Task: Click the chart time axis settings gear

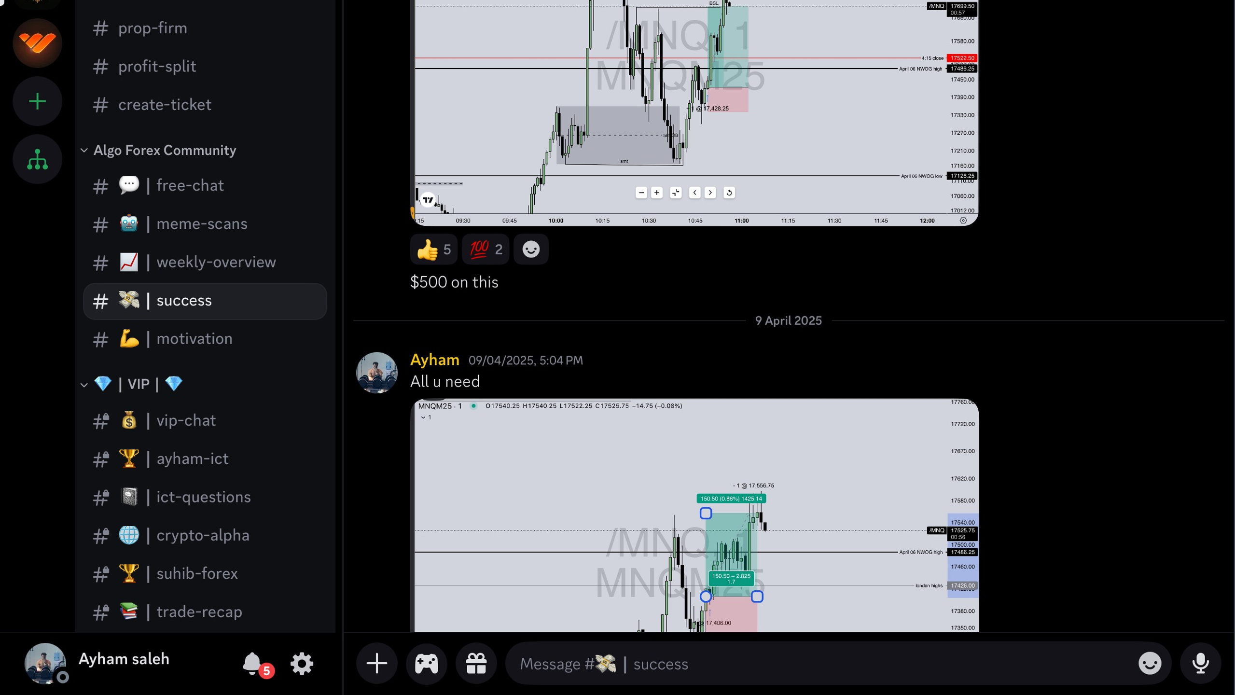Action: (x=963, y=221)
